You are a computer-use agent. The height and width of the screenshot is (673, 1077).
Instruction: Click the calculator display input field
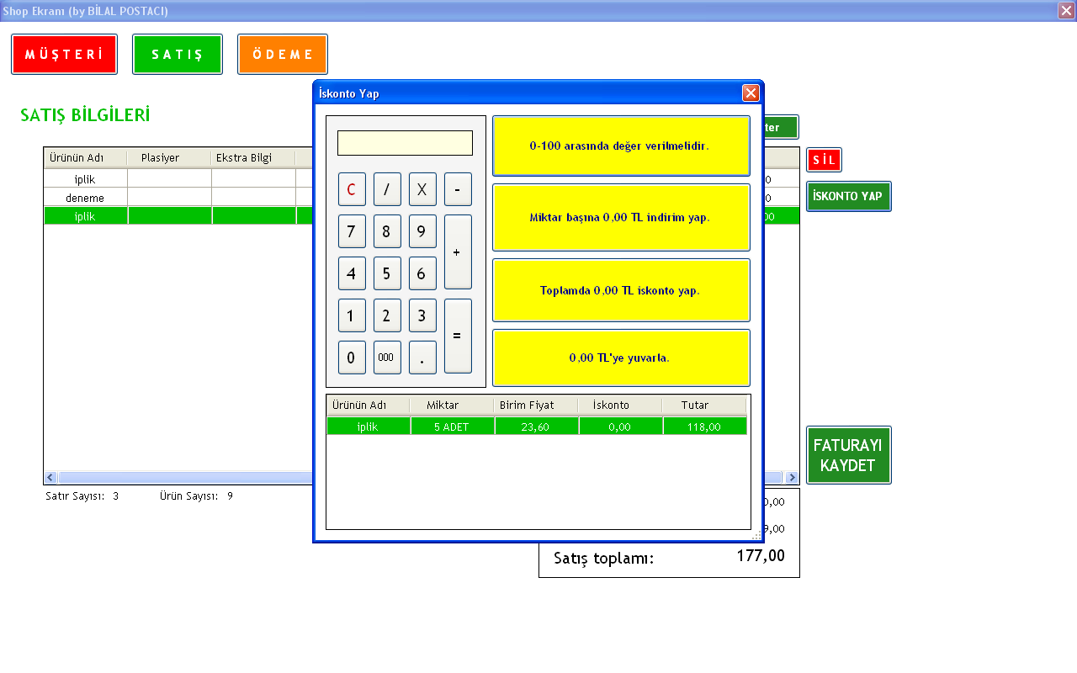coord(405,143)
